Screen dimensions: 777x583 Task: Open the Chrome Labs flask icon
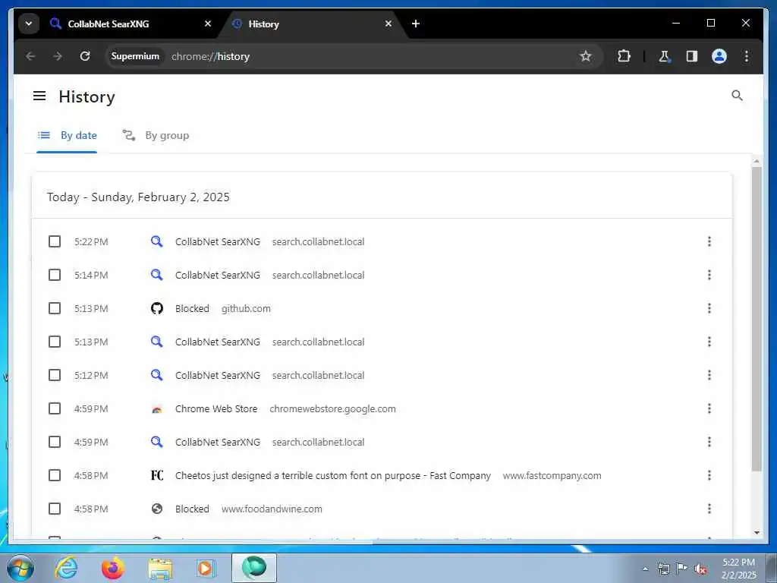point(664,56)
